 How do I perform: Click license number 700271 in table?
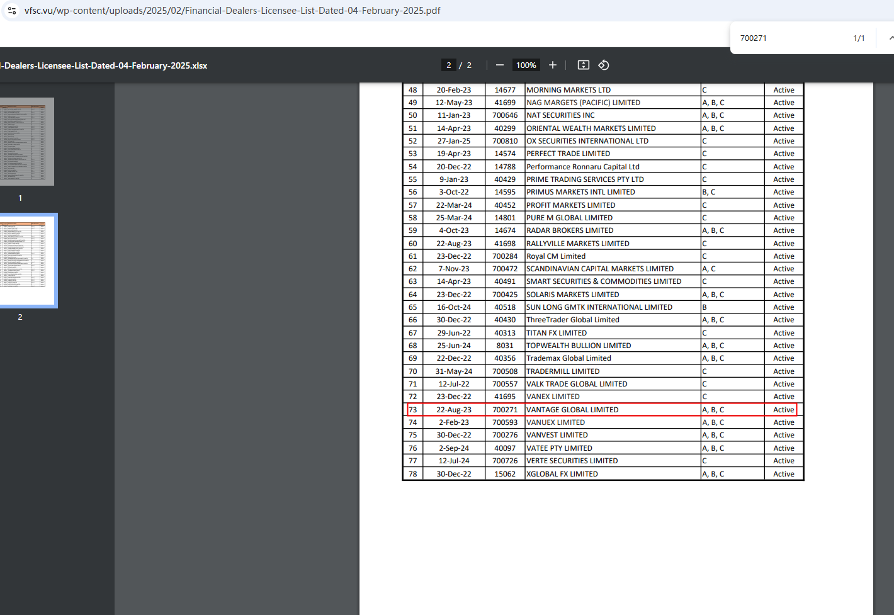[x=505, y=410]
